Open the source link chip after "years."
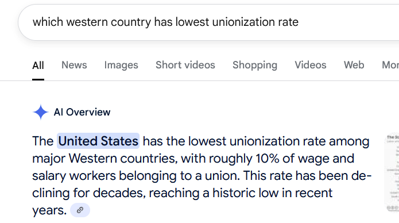This screenshot has width=399, height=223. [x=80, y=210]
